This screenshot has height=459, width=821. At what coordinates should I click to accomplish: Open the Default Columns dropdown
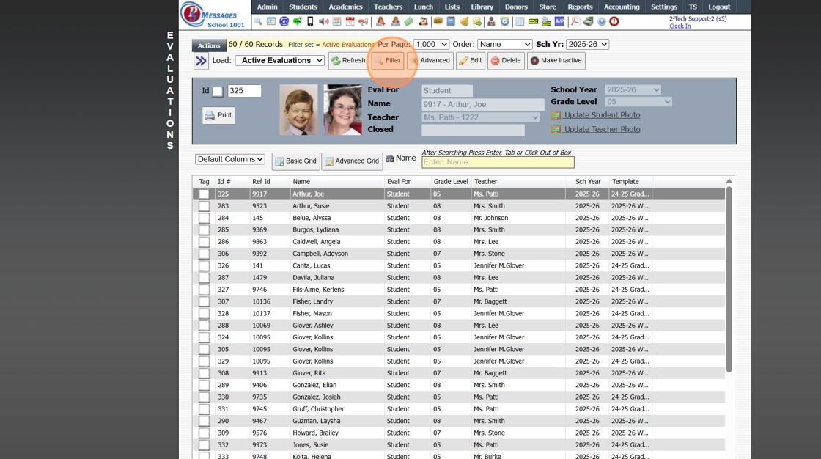[x=229, y=159]
